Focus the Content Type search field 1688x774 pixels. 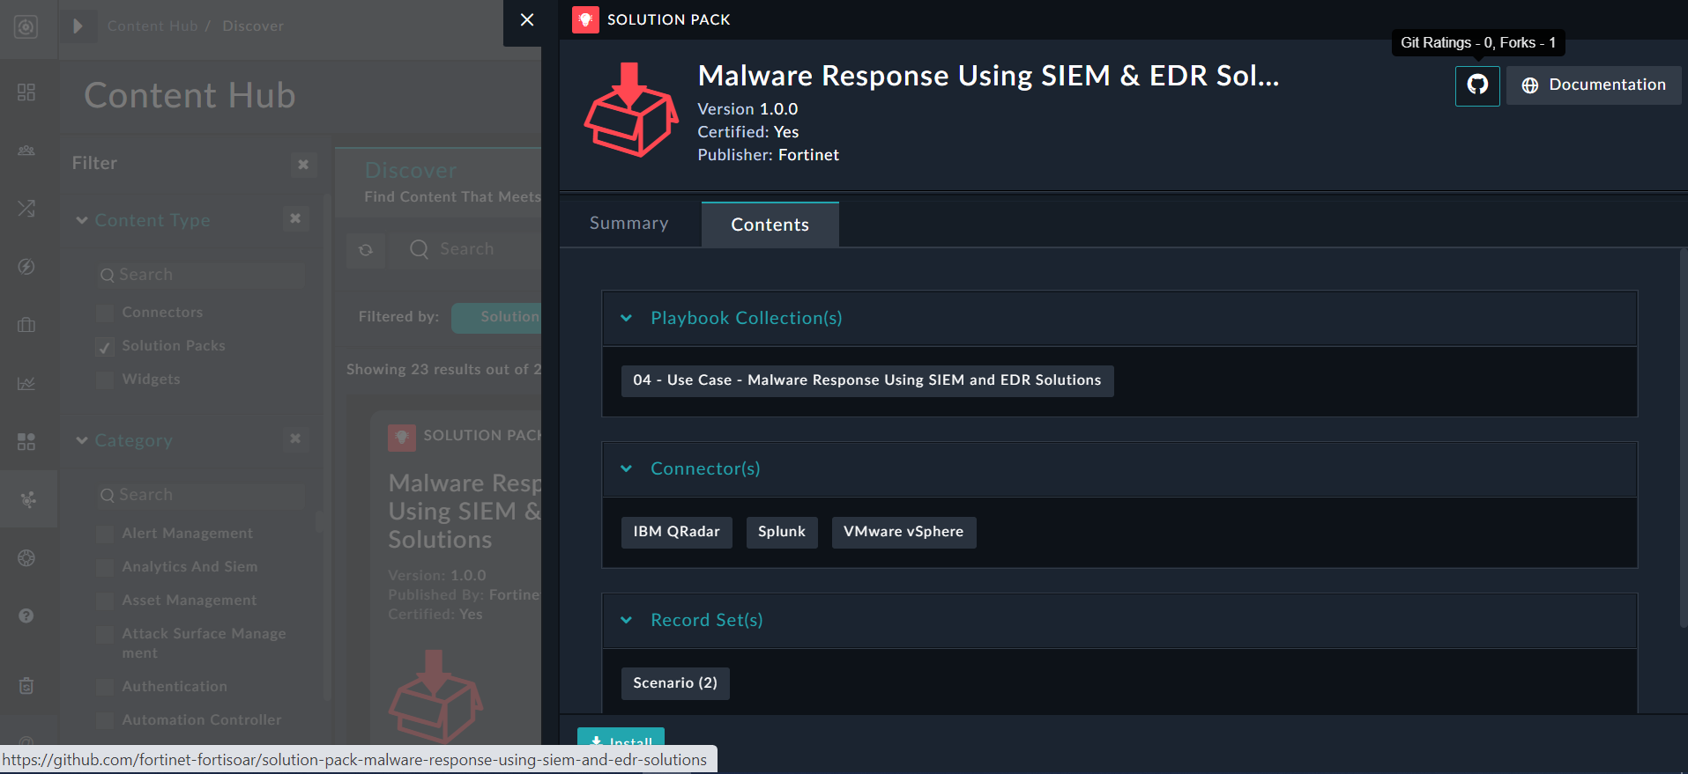pos(201,275)
